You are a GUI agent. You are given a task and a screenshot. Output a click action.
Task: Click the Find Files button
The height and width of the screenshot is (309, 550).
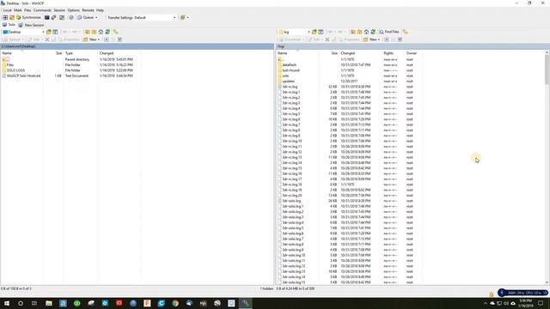click(389, 32)
